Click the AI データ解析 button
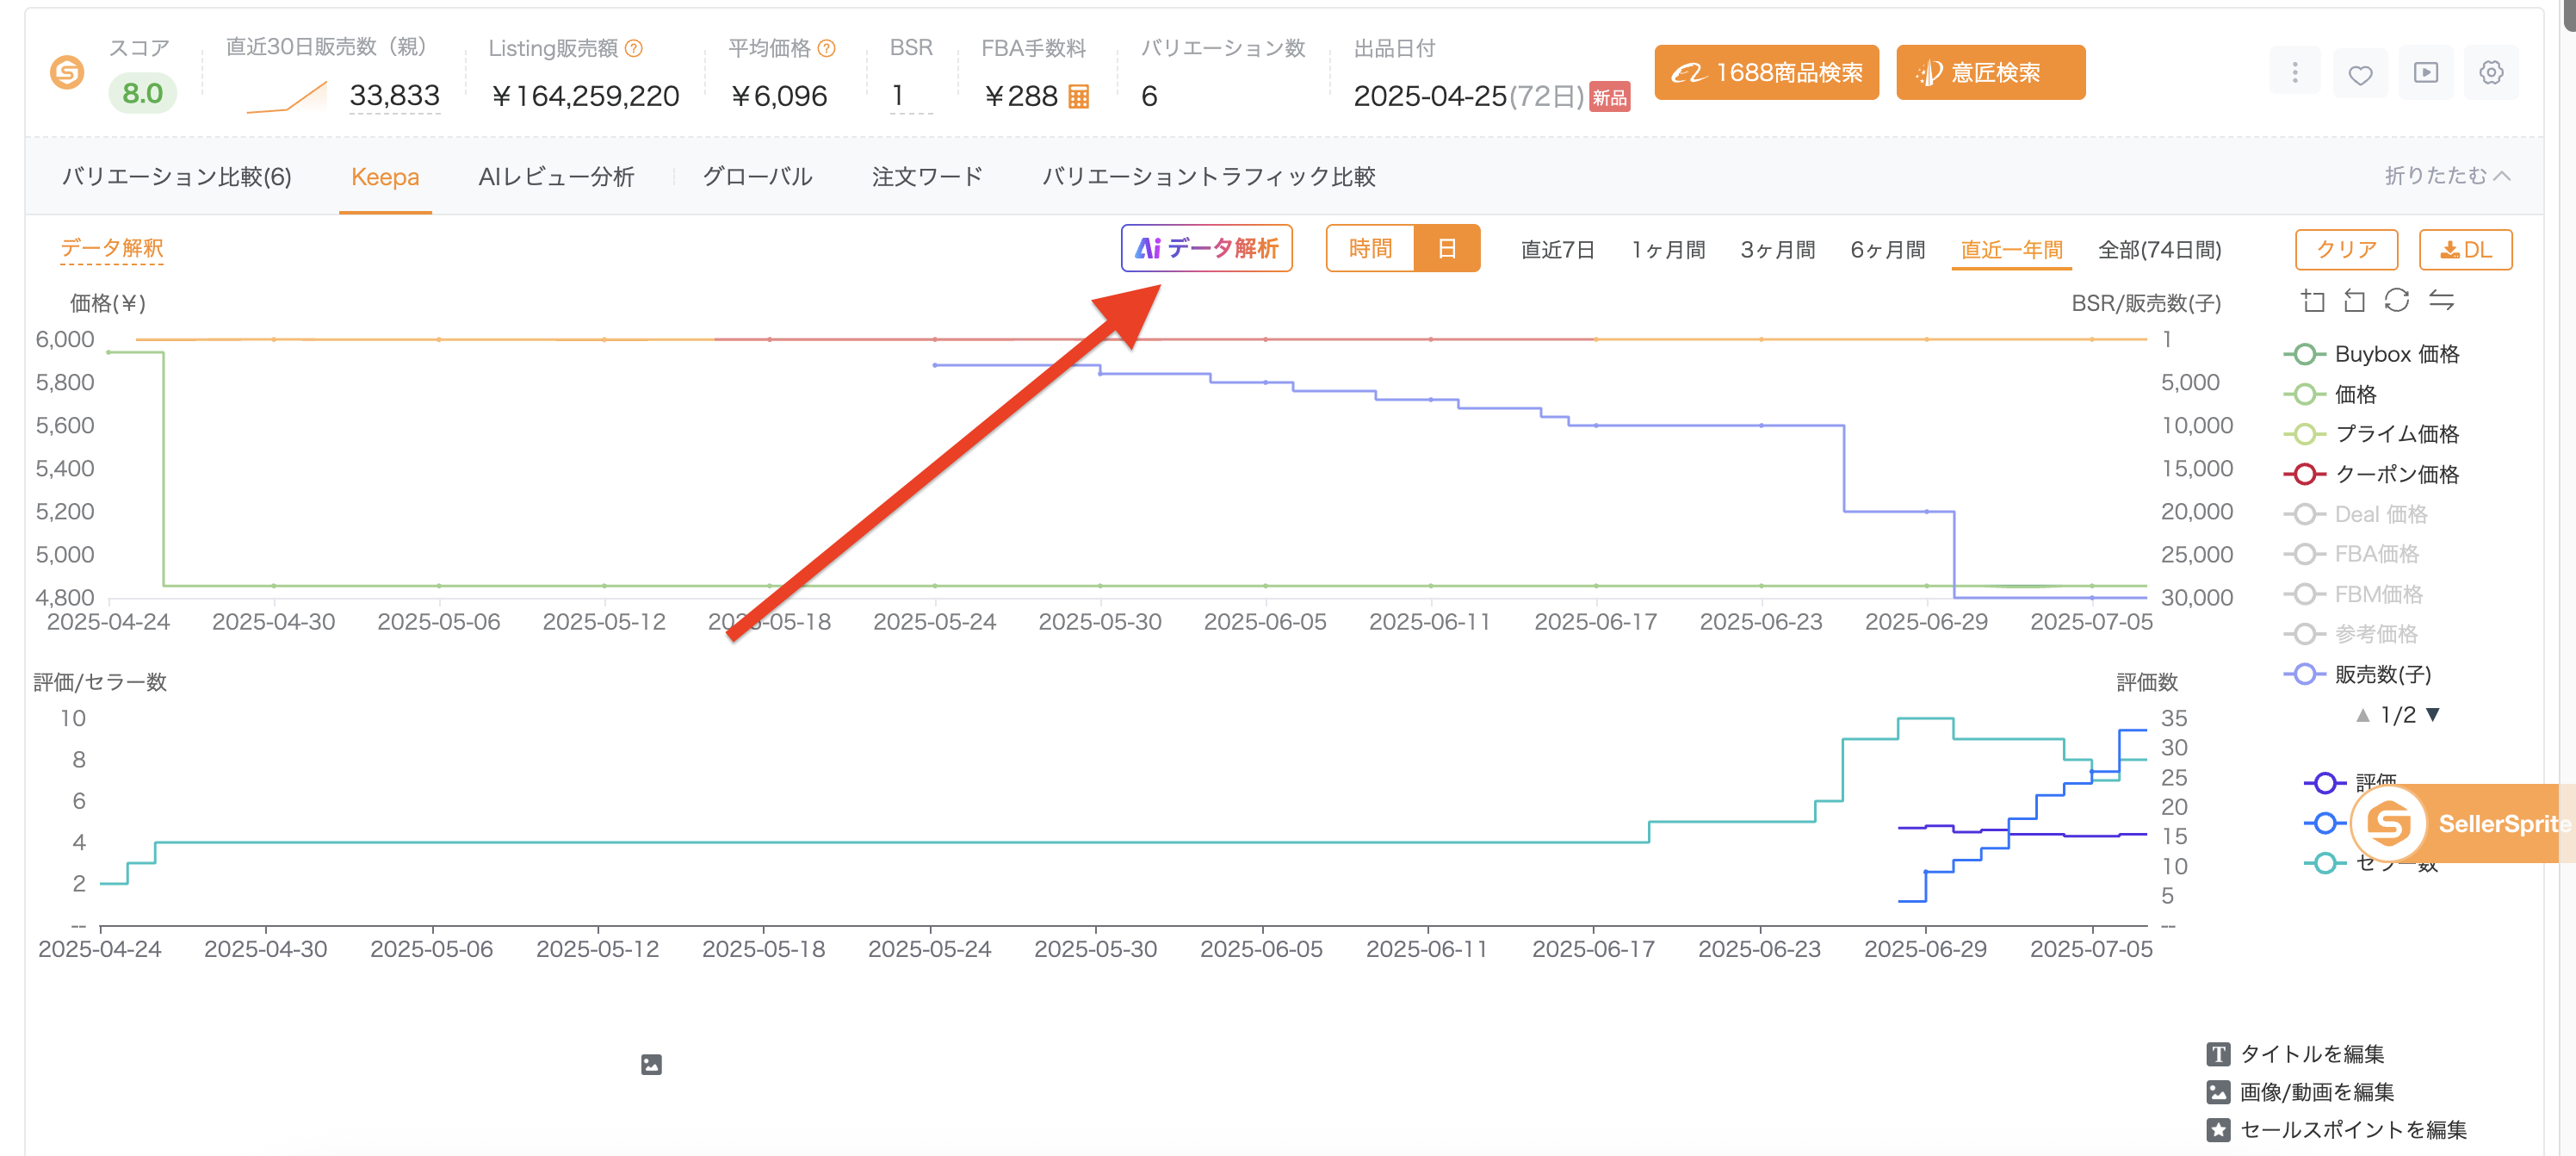Image resolution: width=2576 pixels, height=1156 pixels. click(x=1207, y=248)
